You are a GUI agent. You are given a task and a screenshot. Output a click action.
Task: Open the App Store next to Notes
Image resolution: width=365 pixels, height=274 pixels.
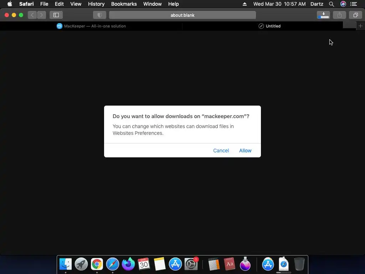(x=175, y=264)
